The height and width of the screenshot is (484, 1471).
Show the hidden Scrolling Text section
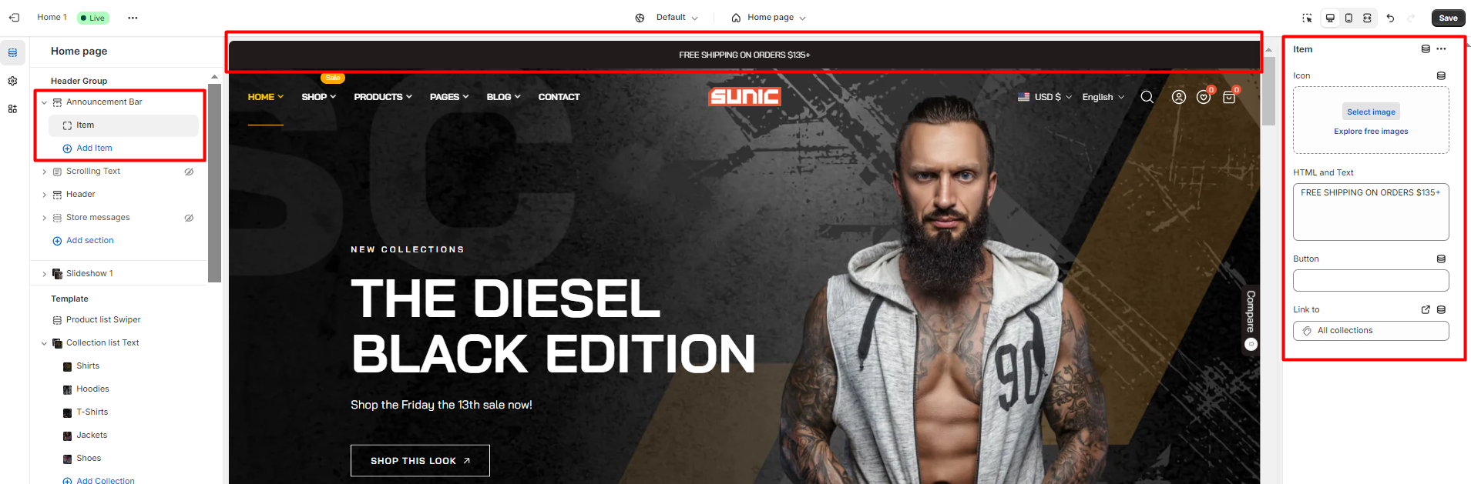click(x=189, y=172)
